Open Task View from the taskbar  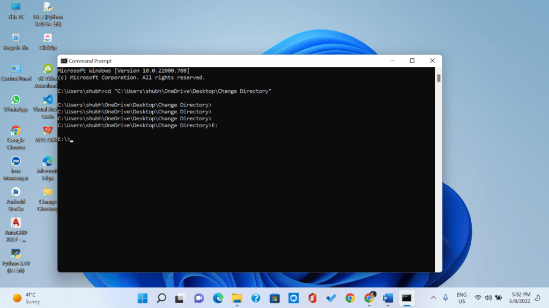[x=180, y=298]
